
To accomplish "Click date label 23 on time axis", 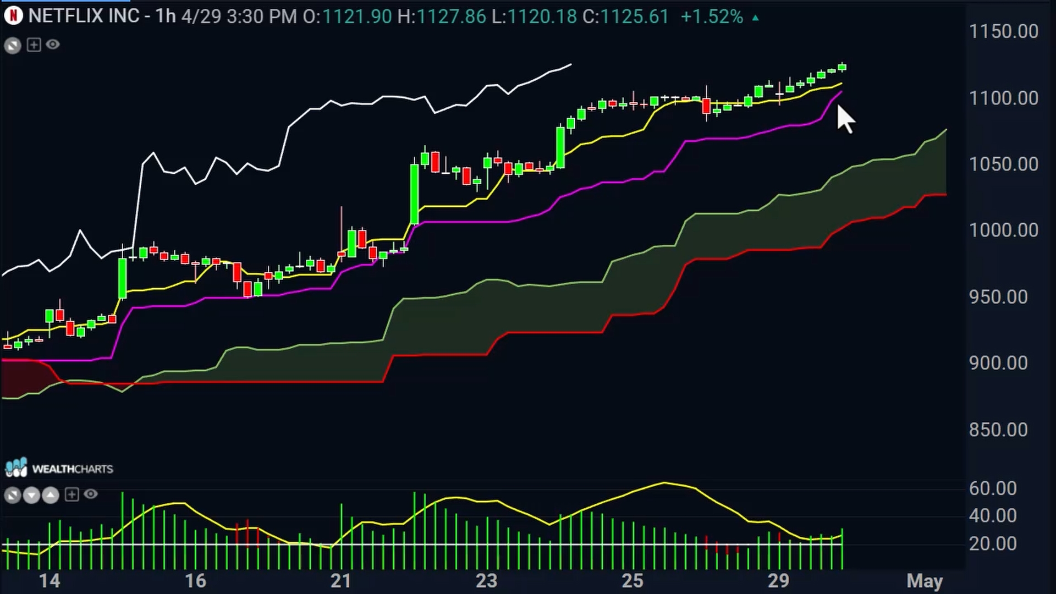I will pyautogui.click(x=486, y=581).
